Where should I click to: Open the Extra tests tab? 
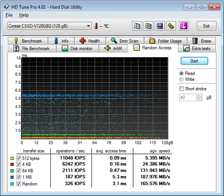tap(197, 48)
